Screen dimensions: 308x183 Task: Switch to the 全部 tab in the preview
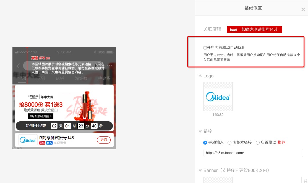(22, 78)
